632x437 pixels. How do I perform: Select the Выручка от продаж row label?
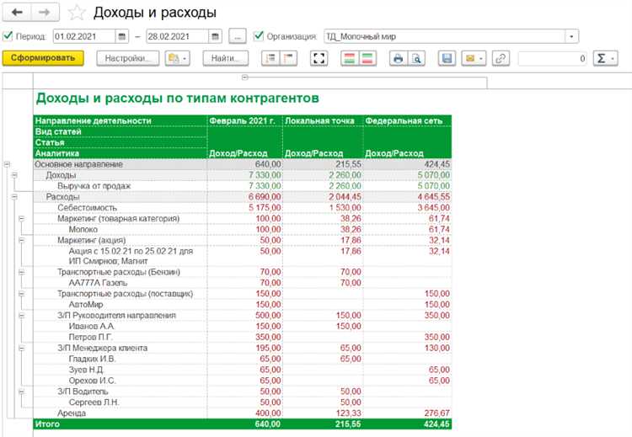pyautogui.click(x=94, y=186)
